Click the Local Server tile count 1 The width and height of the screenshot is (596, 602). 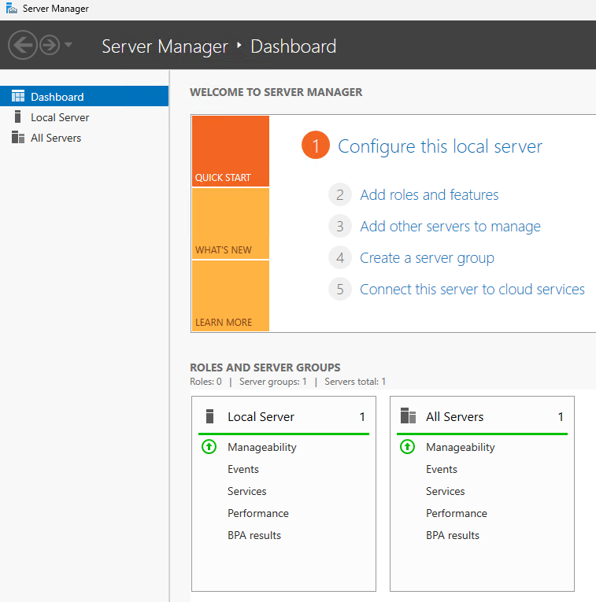click(362, 416)
